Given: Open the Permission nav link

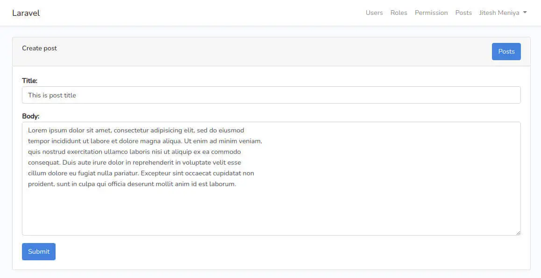Looking at the screenshot, I should pos(431,13).
